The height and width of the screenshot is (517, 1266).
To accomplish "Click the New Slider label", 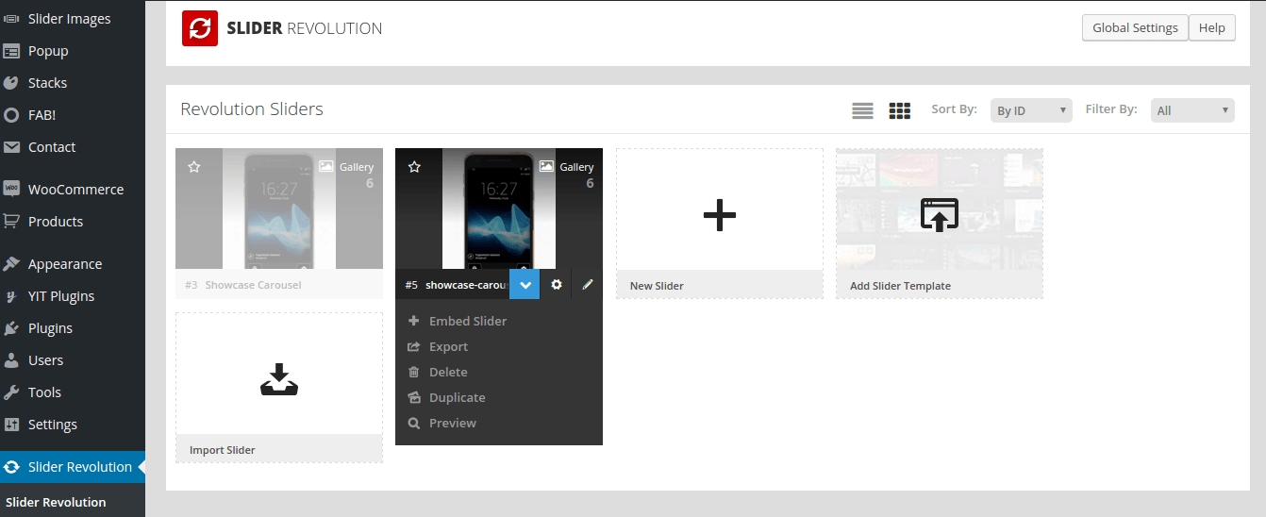I will pyautogui.click(x=657, y=286).
